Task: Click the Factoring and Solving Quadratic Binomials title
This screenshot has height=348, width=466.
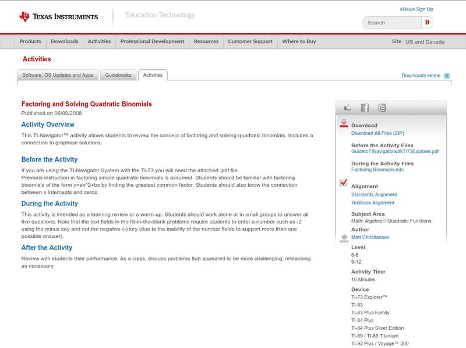Action: click(86, 104)
